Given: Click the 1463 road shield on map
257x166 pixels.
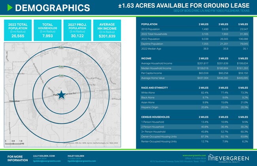Looking at the screenshot, I should (x=79, y=63).
